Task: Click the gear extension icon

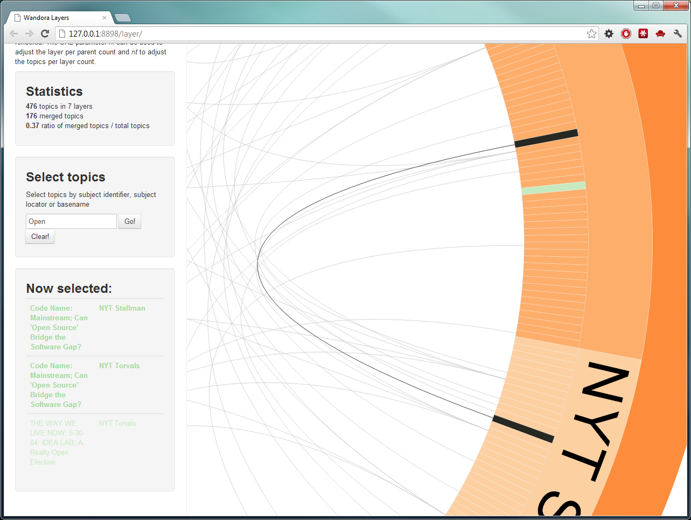Action: (609, 34)
